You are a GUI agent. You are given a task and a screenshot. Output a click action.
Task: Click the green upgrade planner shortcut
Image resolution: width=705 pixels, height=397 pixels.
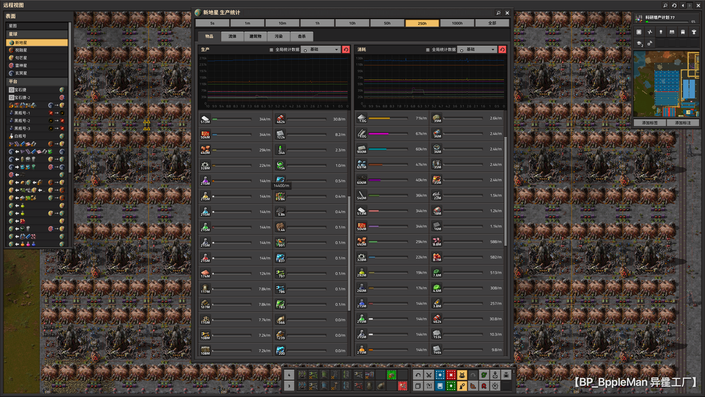[x=451, y=386]
